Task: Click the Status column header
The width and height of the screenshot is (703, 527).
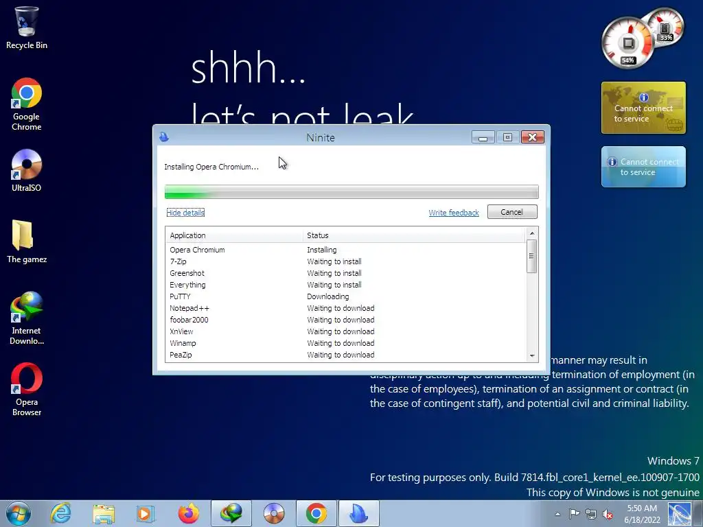Action: [x=414, y=235]
